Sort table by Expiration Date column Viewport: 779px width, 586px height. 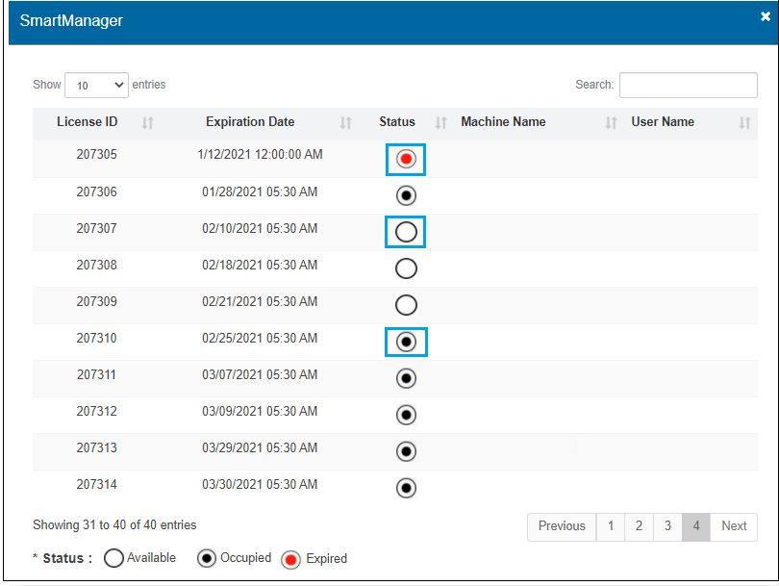coord(346,123)
